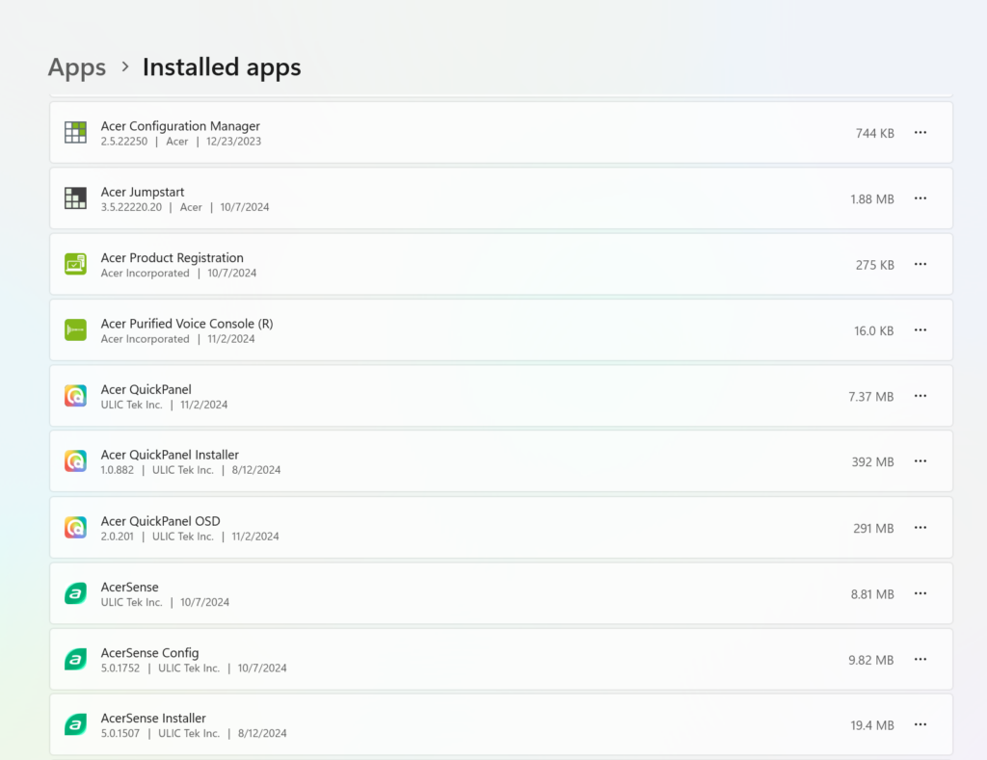The width and height of the screenshot is (987, 760).
Task: Click the Acer Product Registration icon
Action: [x=75, y=264]
